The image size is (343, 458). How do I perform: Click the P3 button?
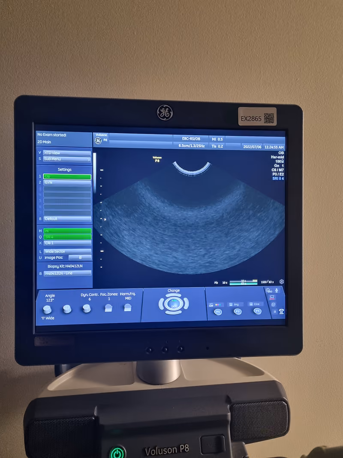pyautogui.click(x=258, y=311)
